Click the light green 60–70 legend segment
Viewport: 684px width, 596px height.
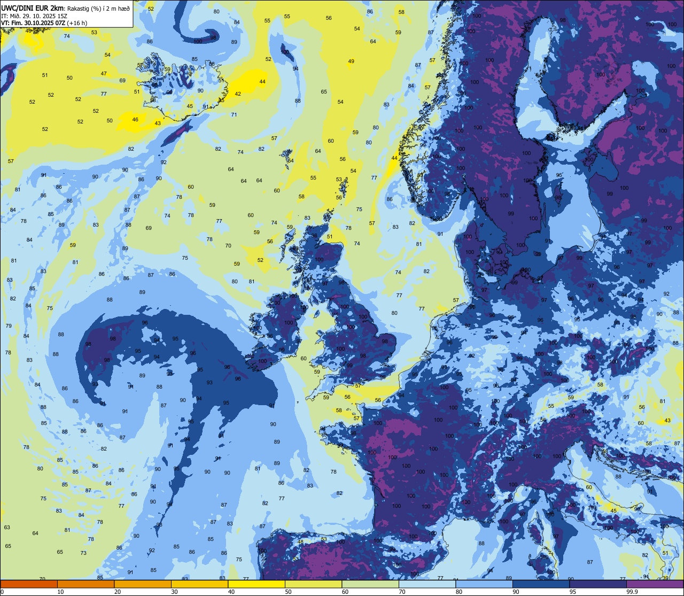(370, 584)
